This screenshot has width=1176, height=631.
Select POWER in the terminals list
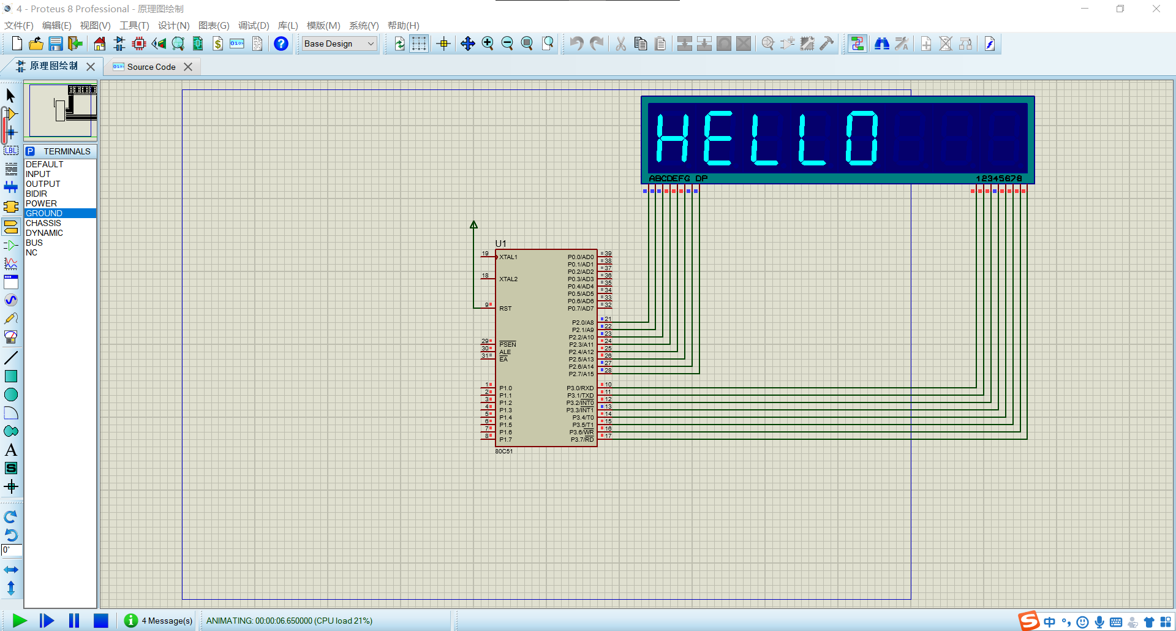click(x=41, y=203)
